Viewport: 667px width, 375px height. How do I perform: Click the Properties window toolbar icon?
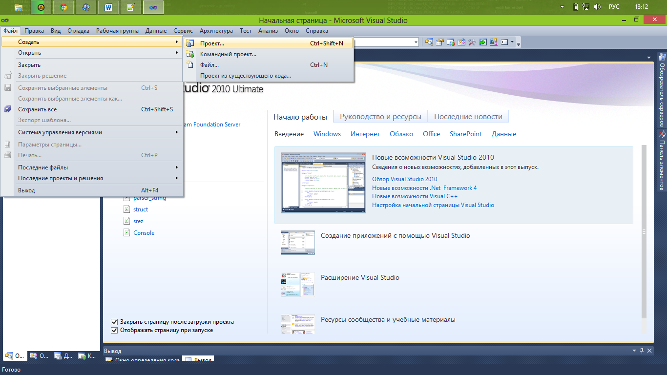[x=440, y=42]
